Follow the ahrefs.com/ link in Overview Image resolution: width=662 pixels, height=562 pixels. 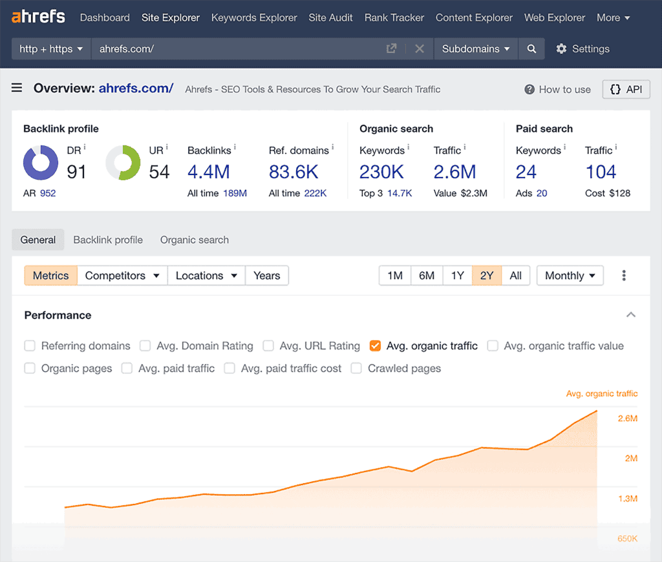[x=136, y=88]
